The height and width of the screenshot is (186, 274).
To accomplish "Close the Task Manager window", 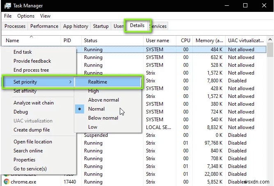I will click(264, 5).
